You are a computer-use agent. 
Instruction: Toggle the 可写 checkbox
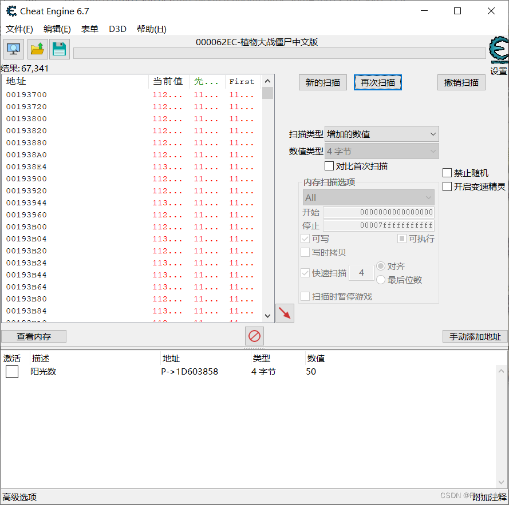[305, 238]
